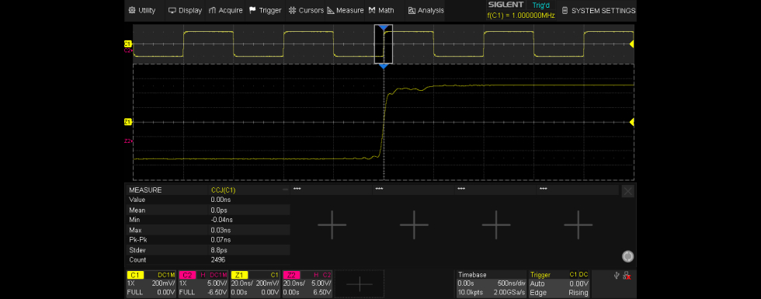
Task: Open the Acquire menu
Action: pos(225,10)
